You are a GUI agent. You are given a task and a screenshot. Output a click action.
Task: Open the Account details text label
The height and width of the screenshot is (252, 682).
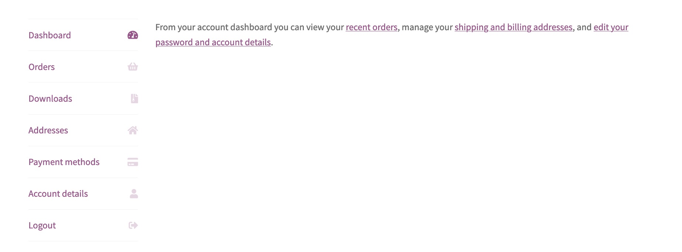click(58, 193)
